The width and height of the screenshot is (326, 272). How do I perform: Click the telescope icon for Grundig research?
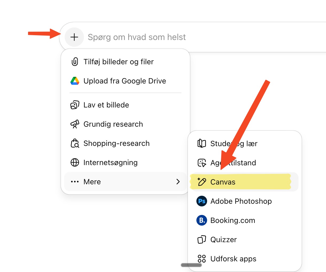tap(75, 124)
